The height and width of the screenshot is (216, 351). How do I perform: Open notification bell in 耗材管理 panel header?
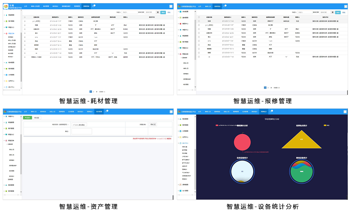coord(94,6)
